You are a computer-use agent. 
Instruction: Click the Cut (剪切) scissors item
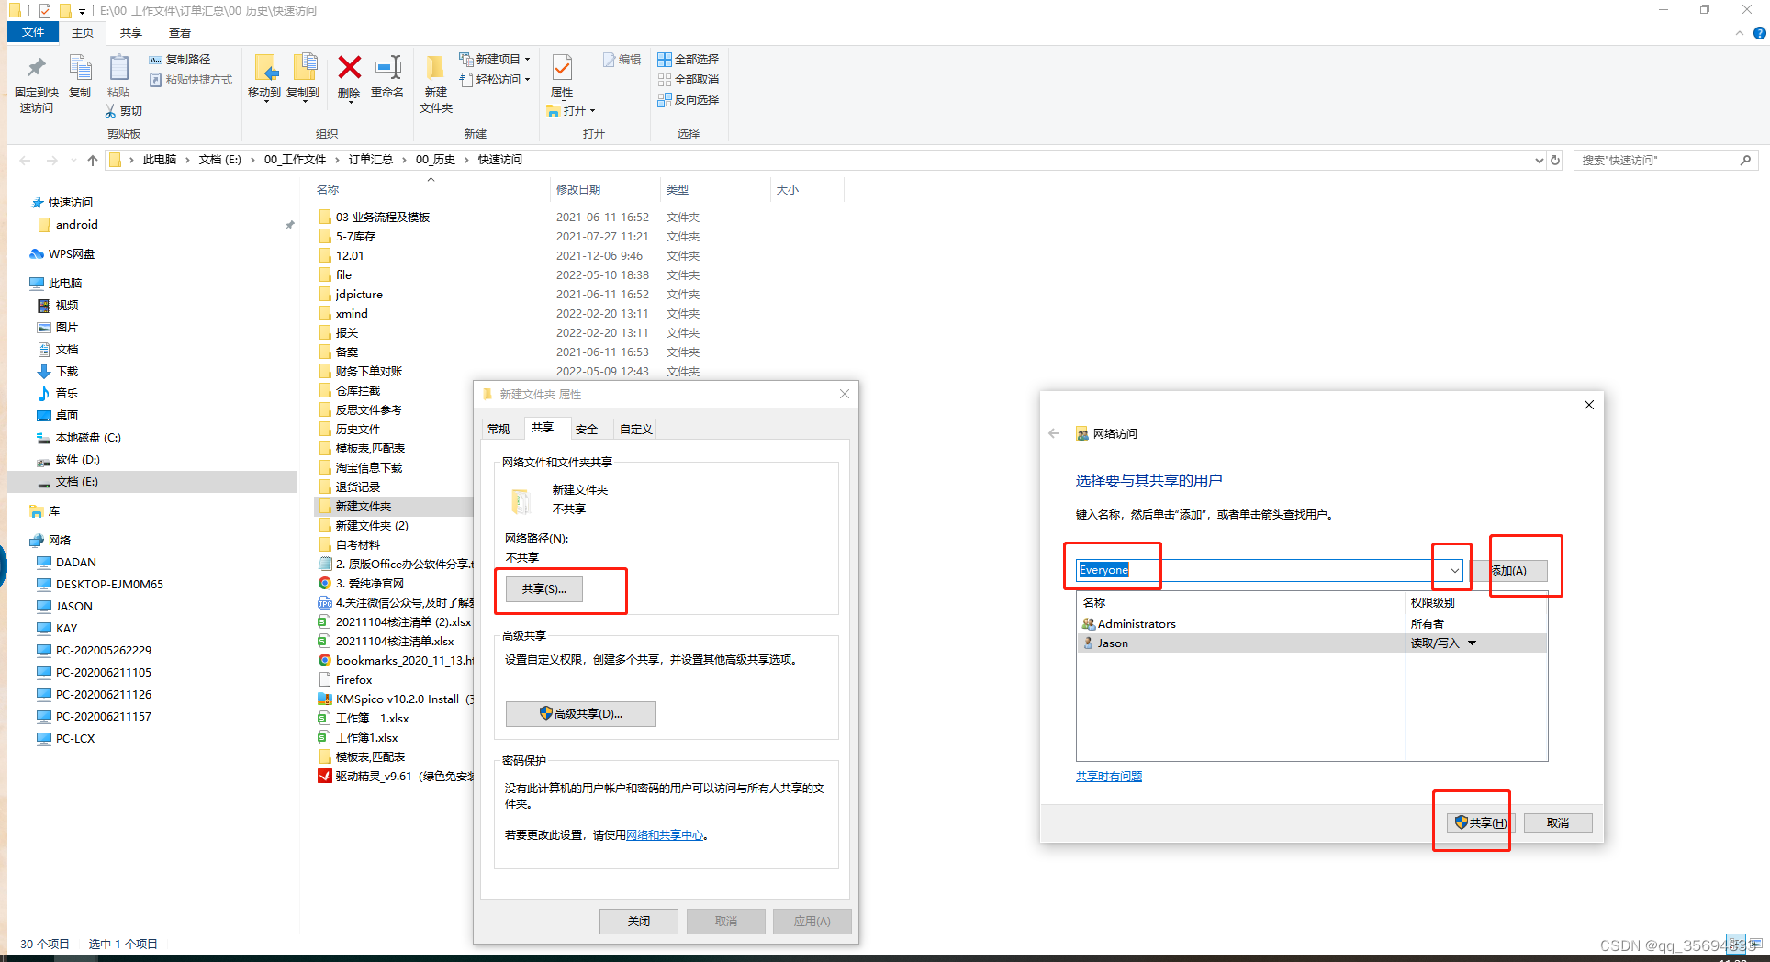point(124,111)
